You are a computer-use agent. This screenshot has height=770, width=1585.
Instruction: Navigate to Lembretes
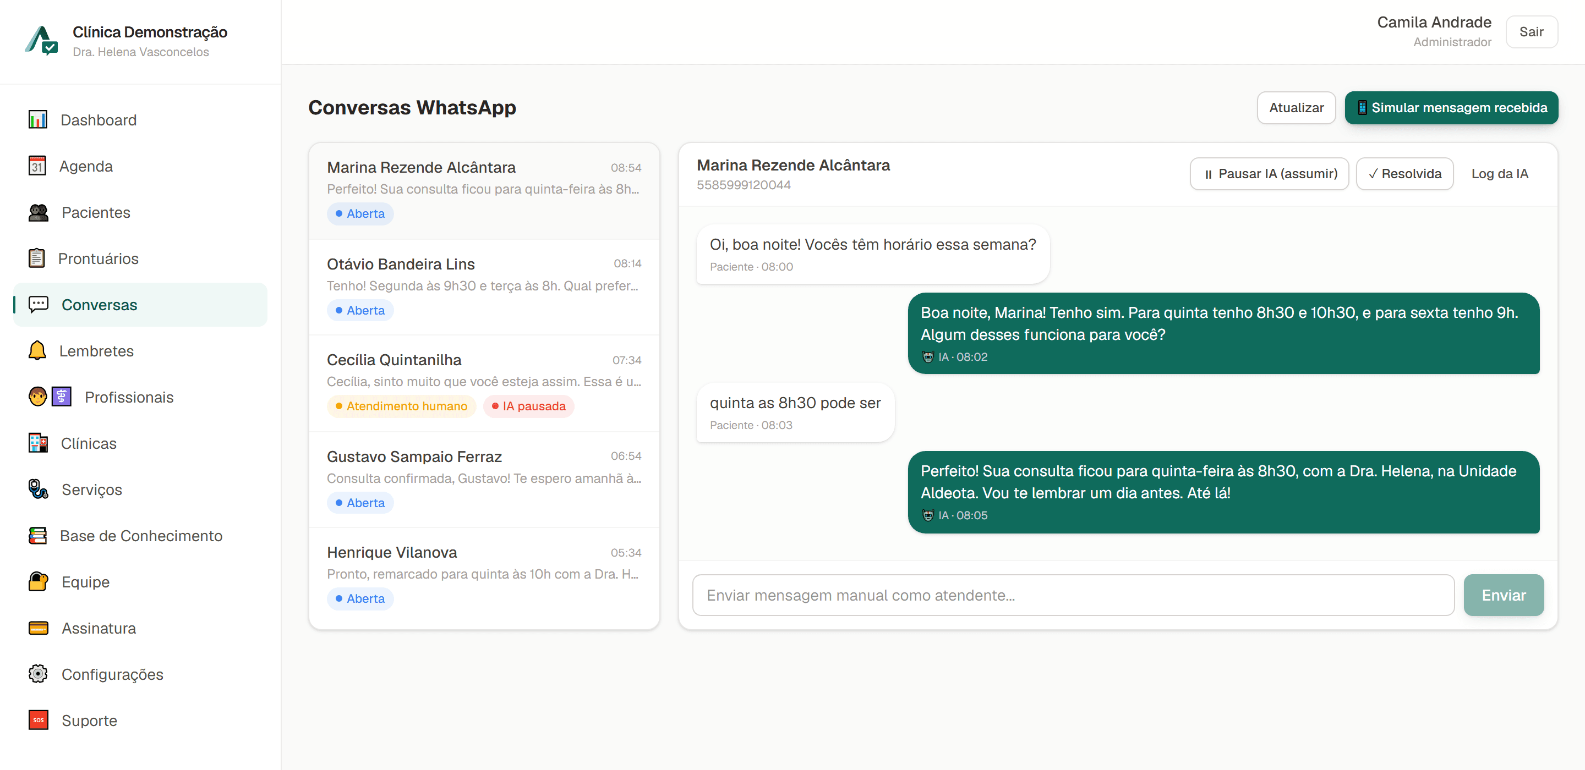coord(140,350)
